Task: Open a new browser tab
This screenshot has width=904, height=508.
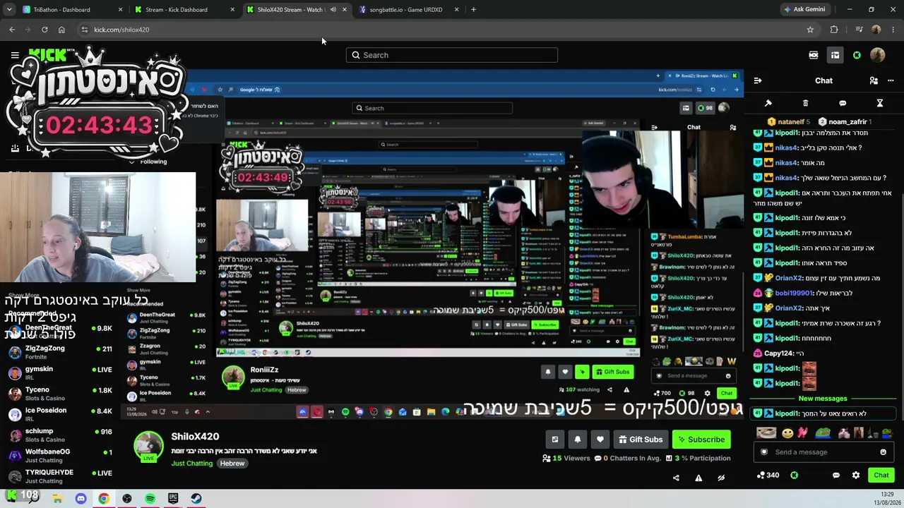Action: (x=473, y=10)
